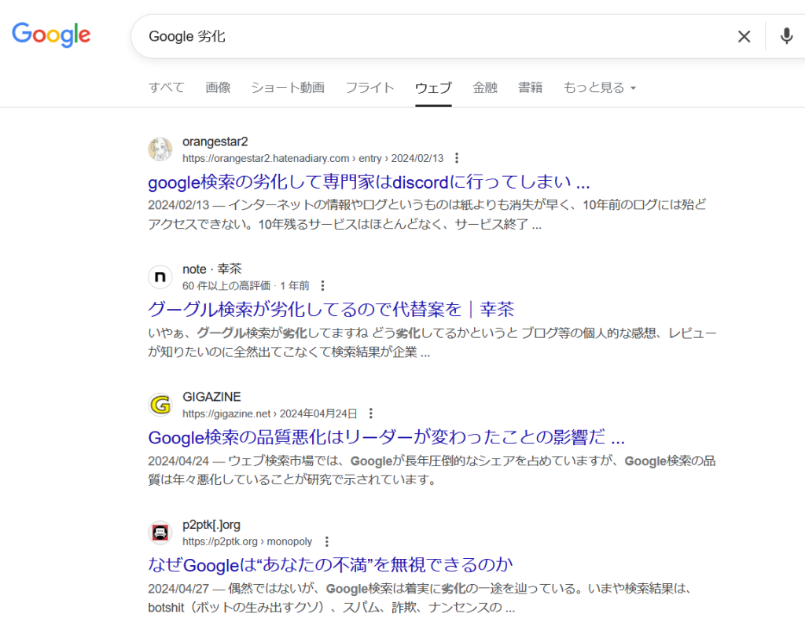Switch to the 書籍 tab
Viewport: 805px width, 621px height.
(x=530, y=88)
